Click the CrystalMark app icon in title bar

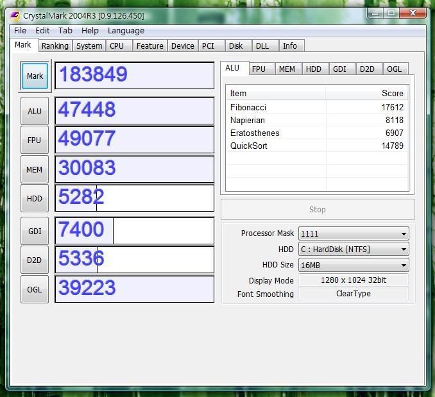pyautogui.click(x=15, y=15)
